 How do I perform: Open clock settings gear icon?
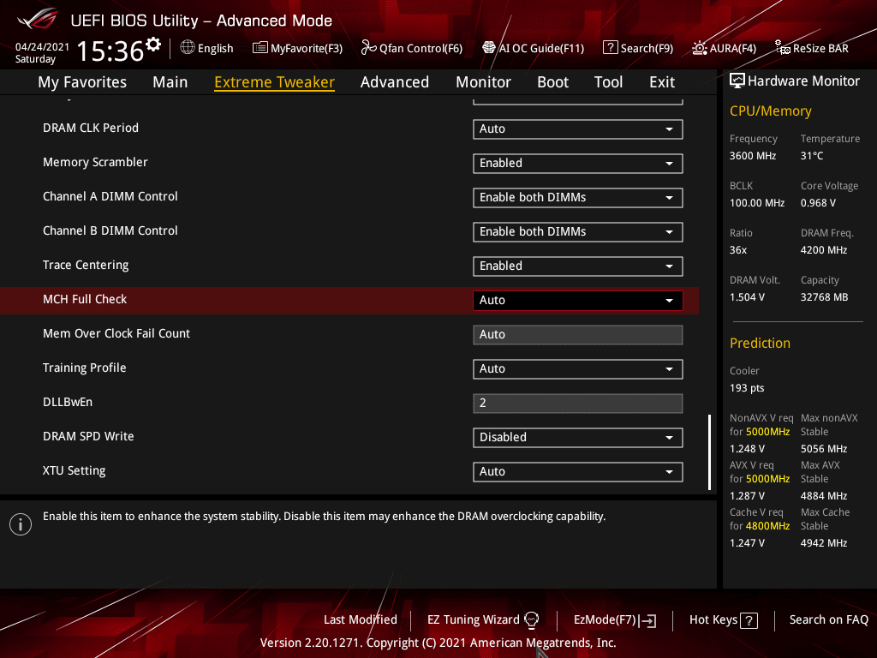(x=153, y=45)
